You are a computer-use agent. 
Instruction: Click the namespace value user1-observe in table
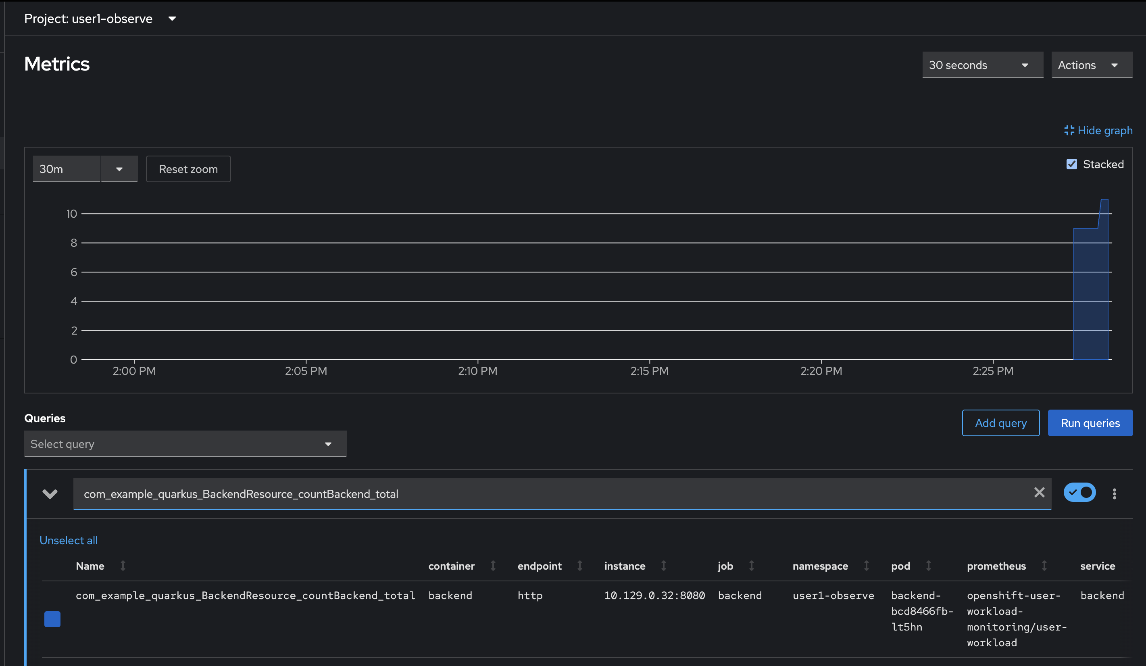[833, 595]
